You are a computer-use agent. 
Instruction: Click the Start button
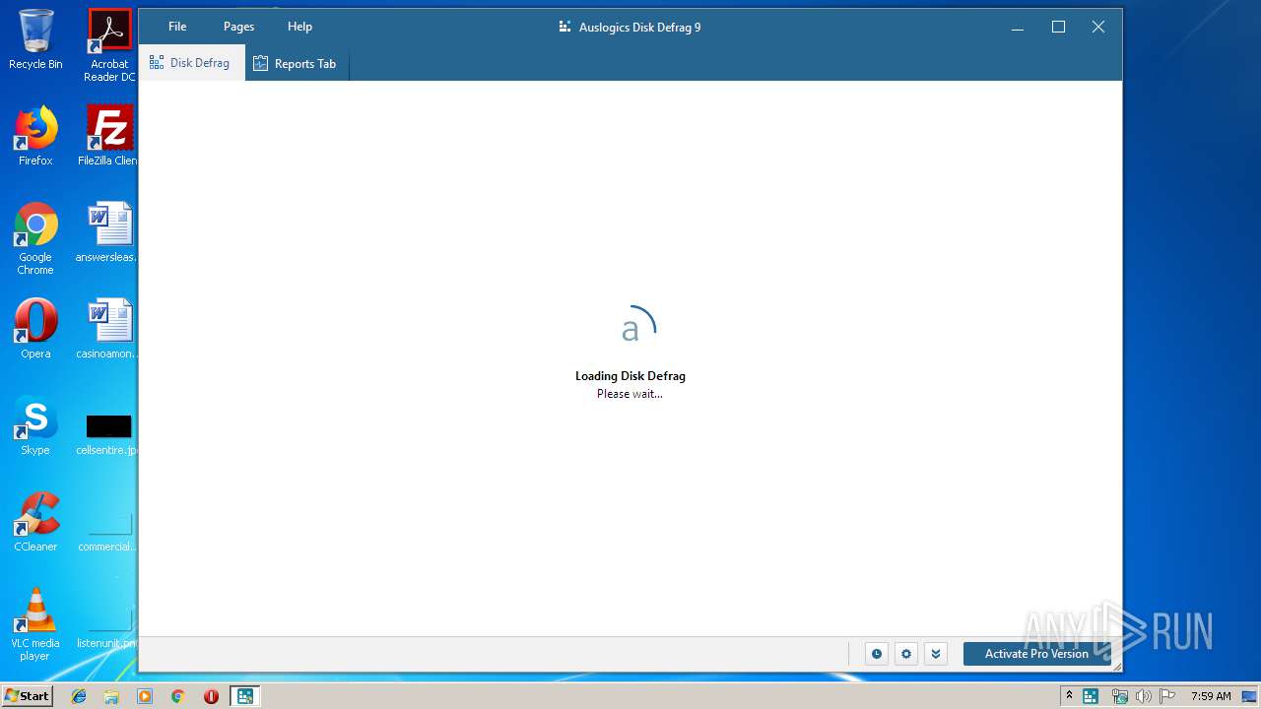[x=27, y=696]
